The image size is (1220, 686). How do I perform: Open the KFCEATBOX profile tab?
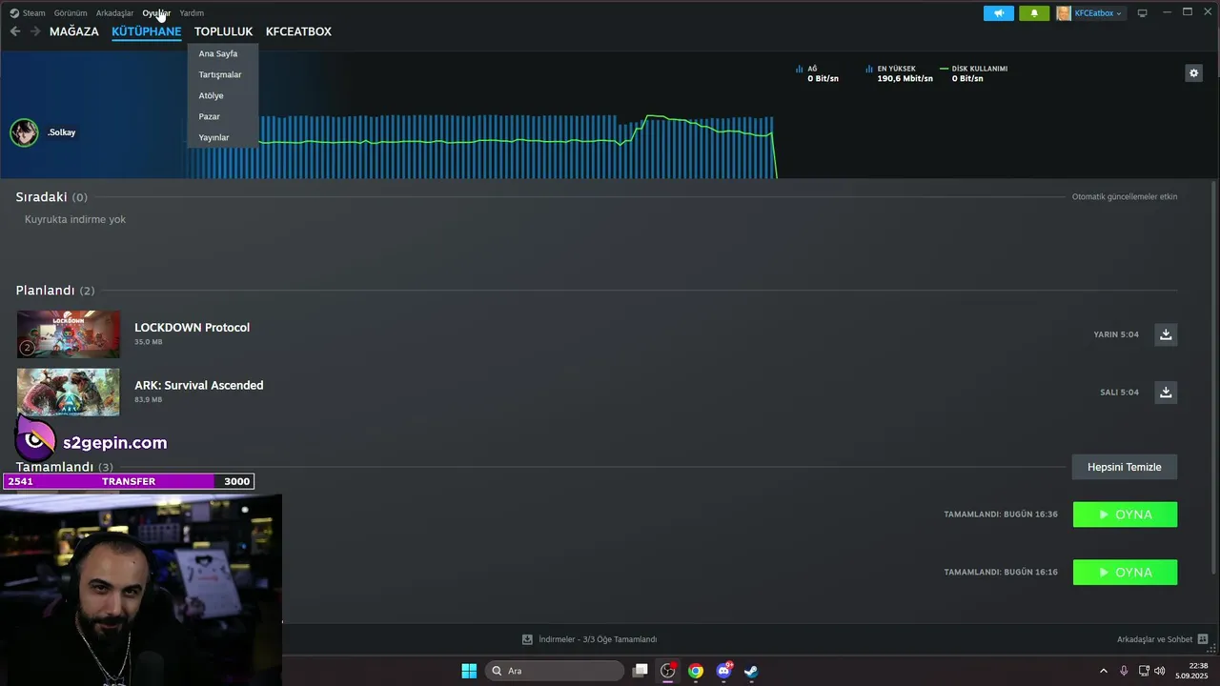click(298, 31)
